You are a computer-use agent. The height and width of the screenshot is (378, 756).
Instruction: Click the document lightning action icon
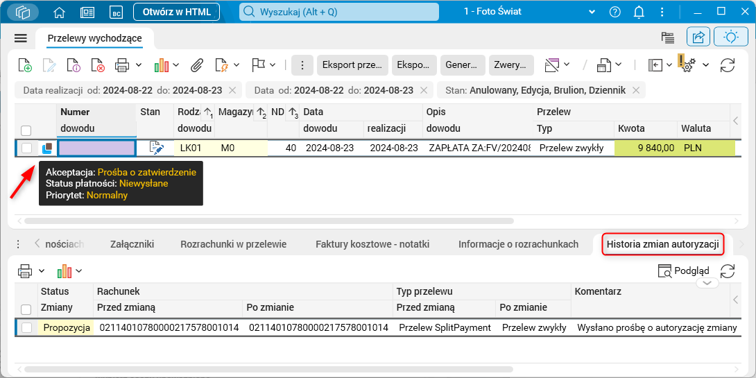221,65
